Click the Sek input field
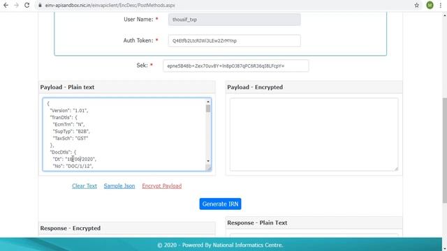Screen dimensions: 447x251 coord(235,66)
